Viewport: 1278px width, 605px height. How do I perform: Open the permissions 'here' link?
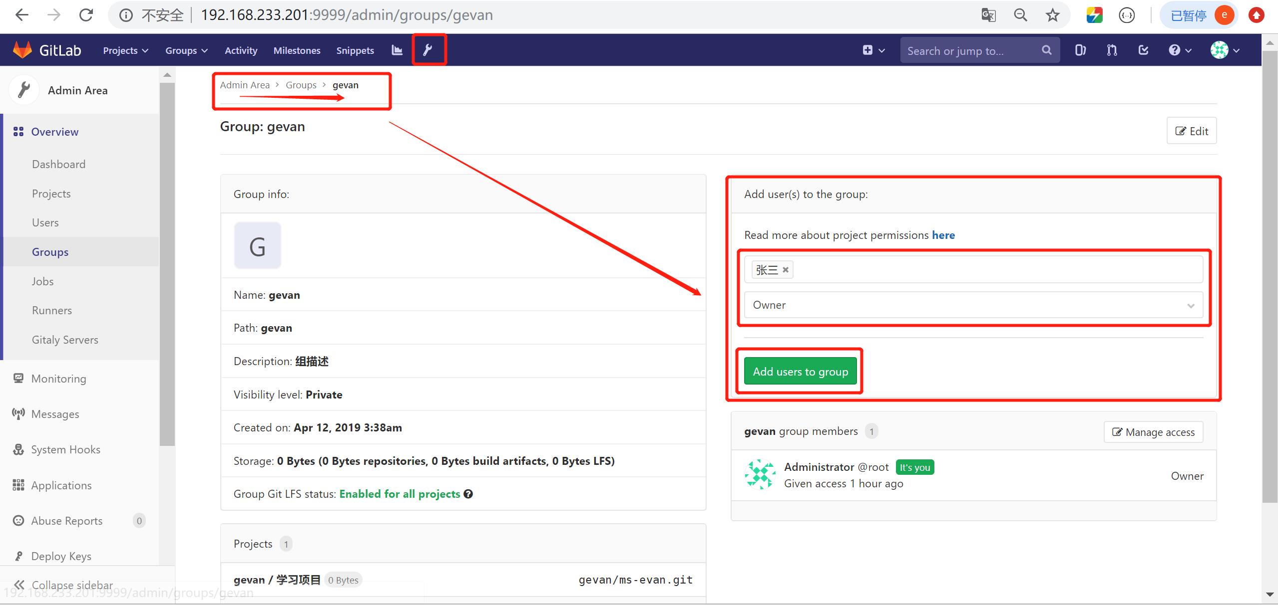point(943,235)
